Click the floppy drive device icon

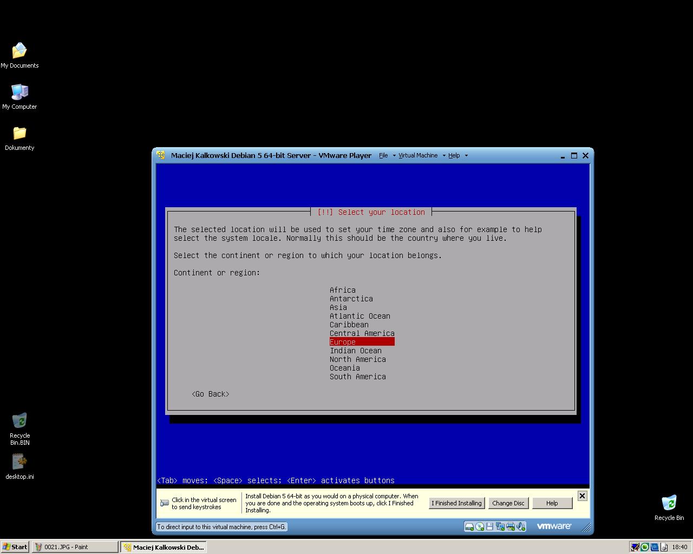489,526
